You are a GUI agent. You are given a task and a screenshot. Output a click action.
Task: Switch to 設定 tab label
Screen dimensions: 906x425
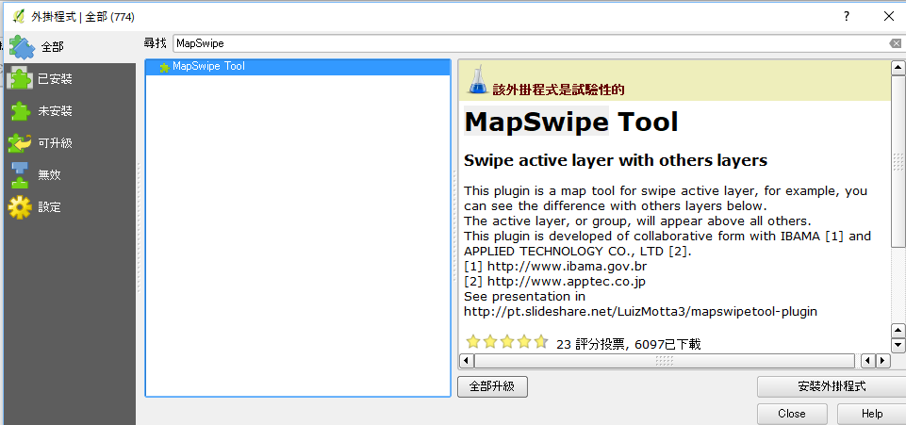[x=49, y=207]
